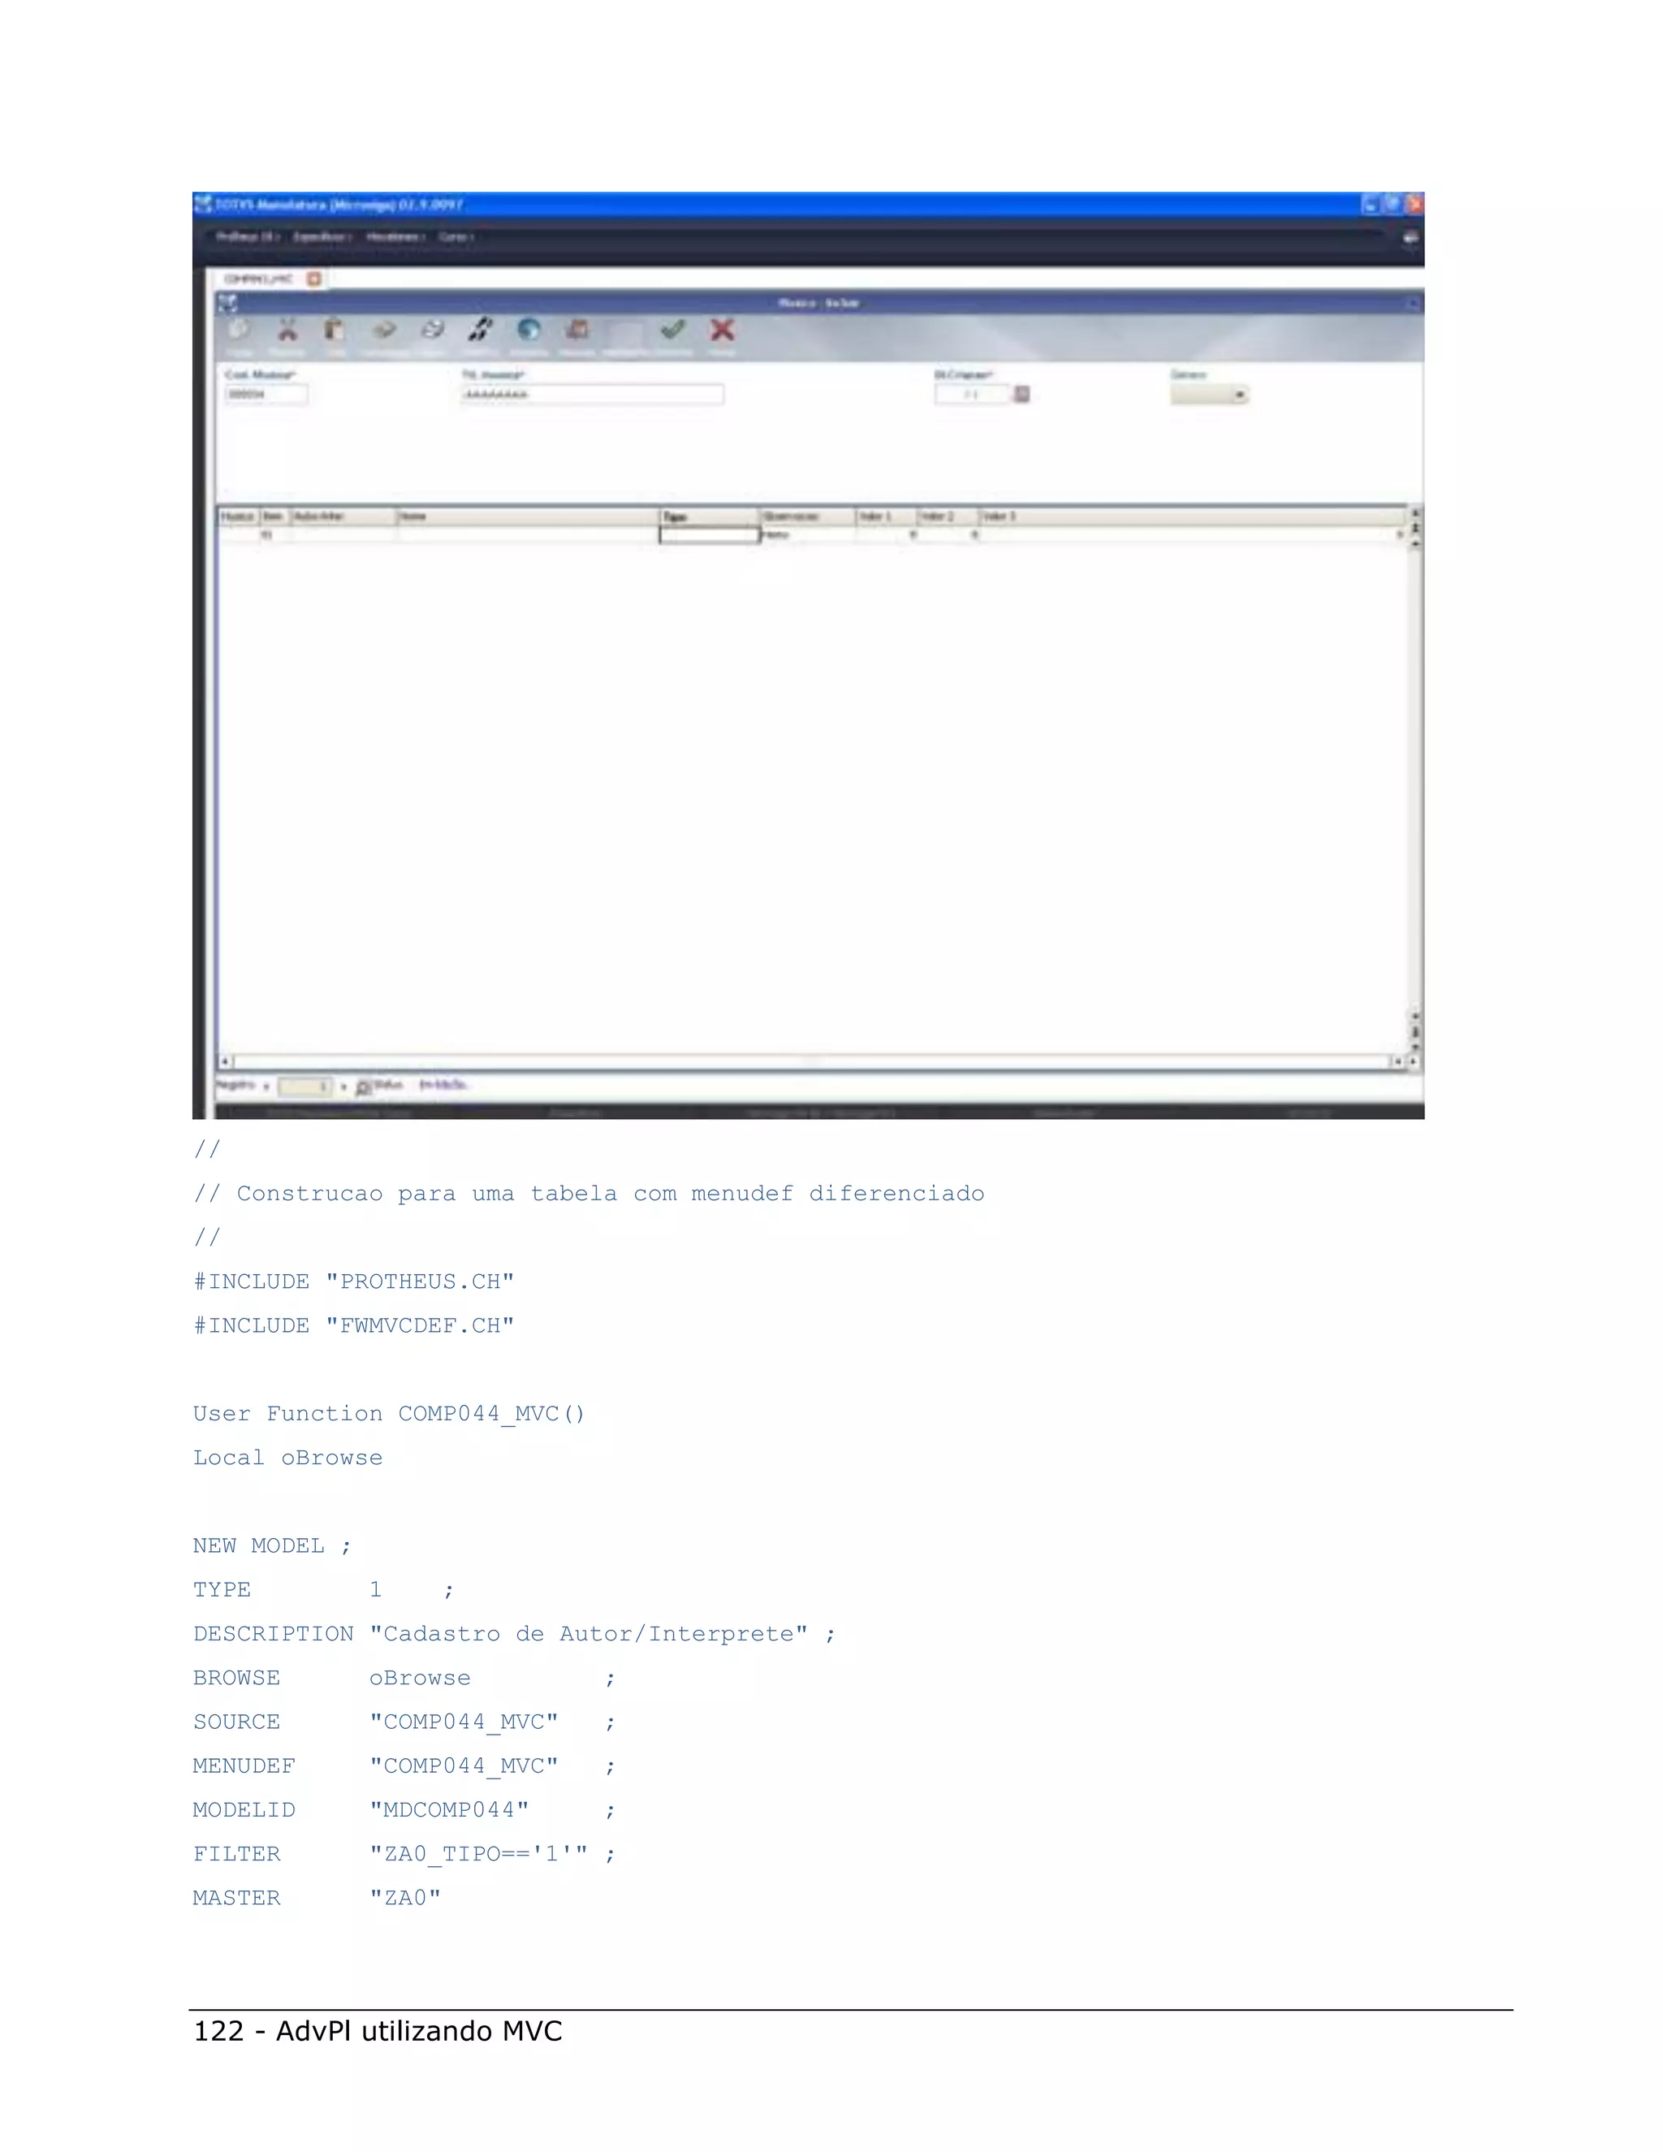Click the Cod. Musica input field

[x=266, y=394]
